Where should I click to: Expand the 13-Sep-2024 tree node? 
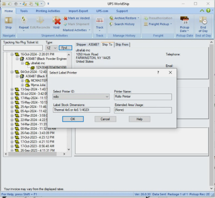(12, 89)
